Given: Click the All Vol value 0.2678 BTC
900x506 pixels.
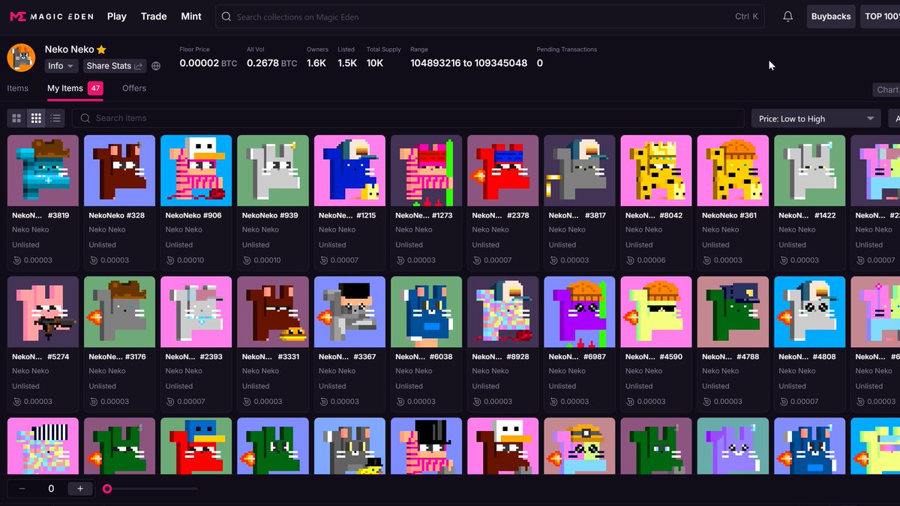Looking at the screenshot, I should coord(271,64).
